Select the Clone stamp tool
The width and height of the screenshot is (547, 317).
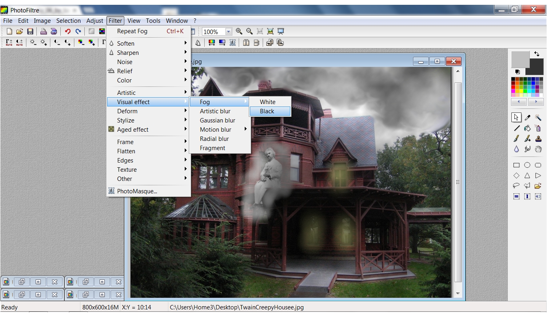tap(538, 138)
